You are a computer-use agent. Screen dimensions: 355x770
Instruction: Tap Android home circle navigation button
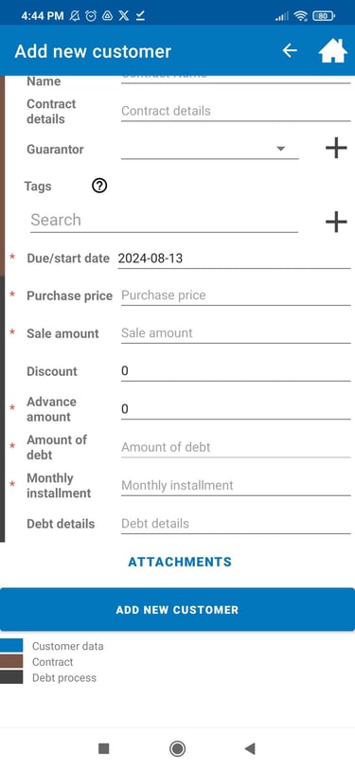(x=177, y=748)
